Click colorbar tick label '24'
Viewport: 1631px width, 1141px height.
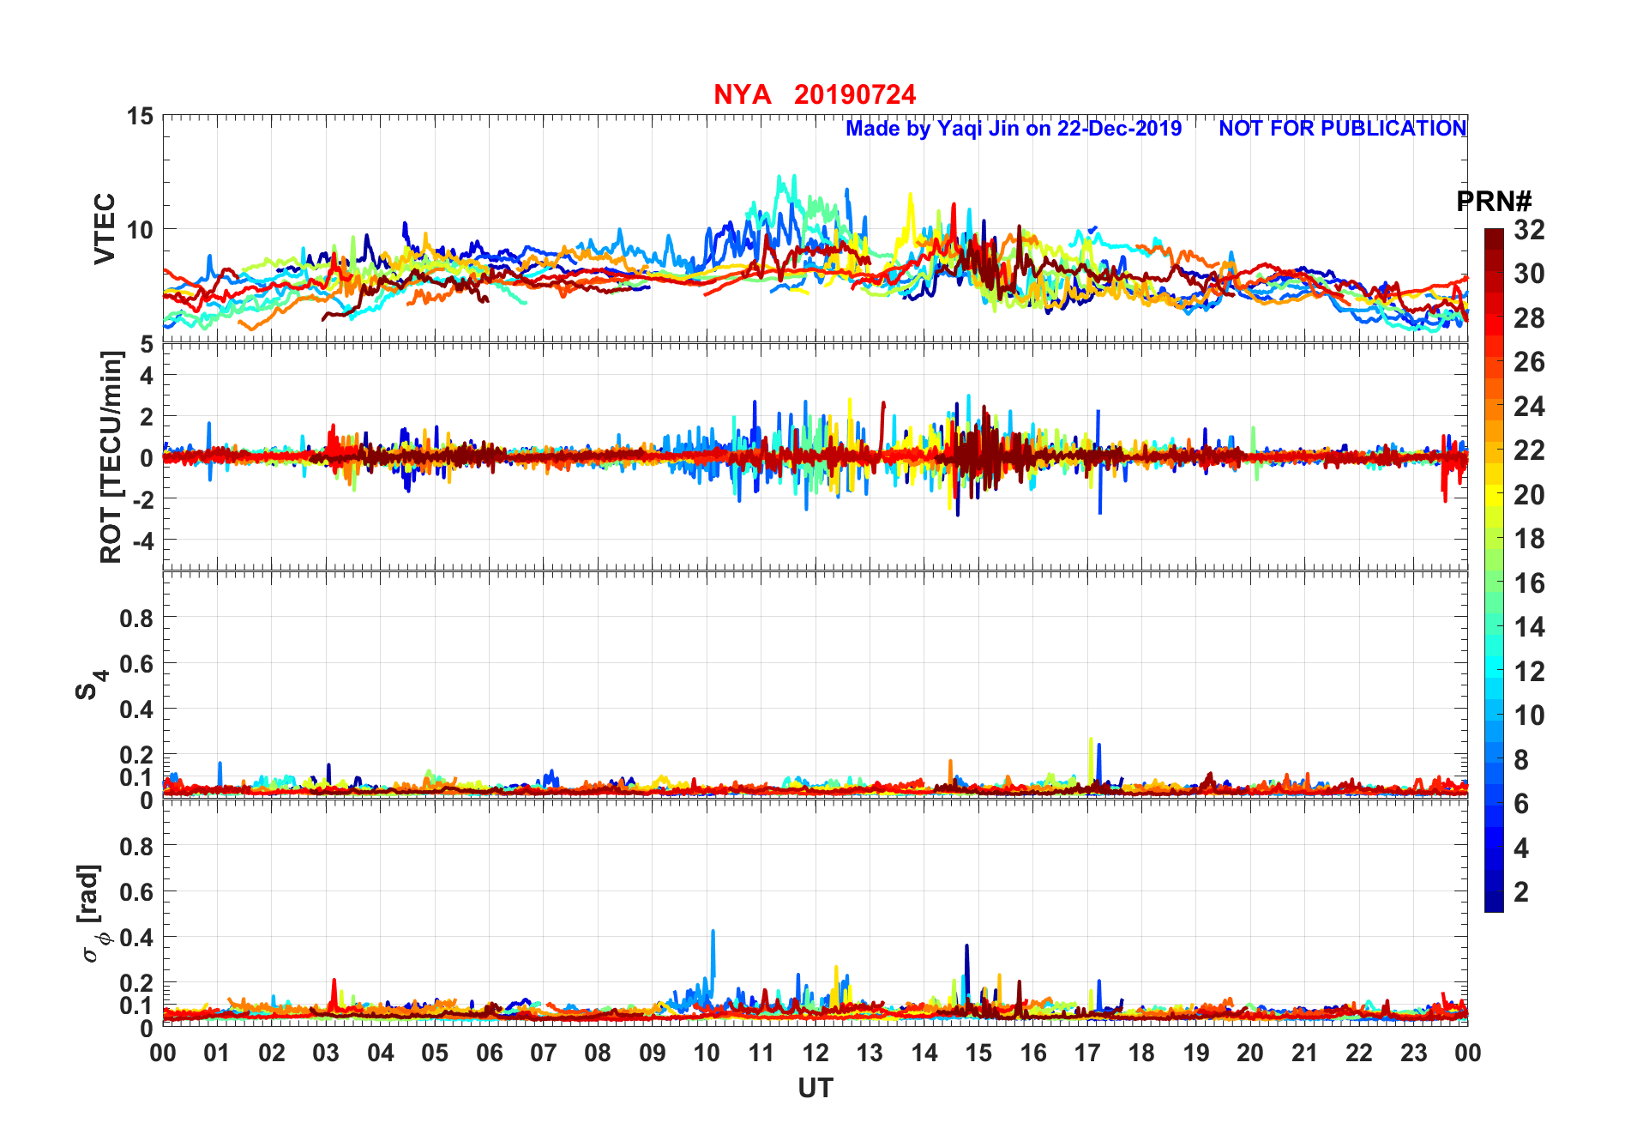[x=1529, y=407]
